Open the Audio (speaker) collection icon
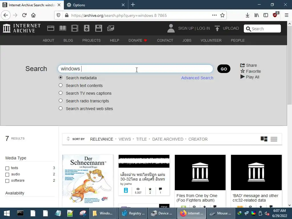The image size is (292, 219). click(87, 28)
